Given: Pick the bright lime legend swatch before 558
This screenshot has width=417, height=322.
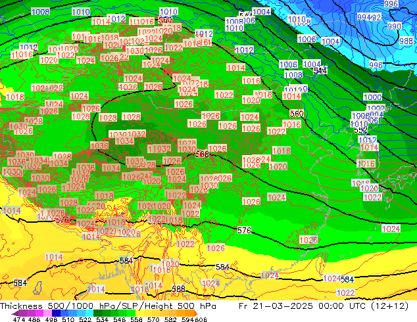Looking at the screenshot, I should pyautogui.click(x=132, y=313).
